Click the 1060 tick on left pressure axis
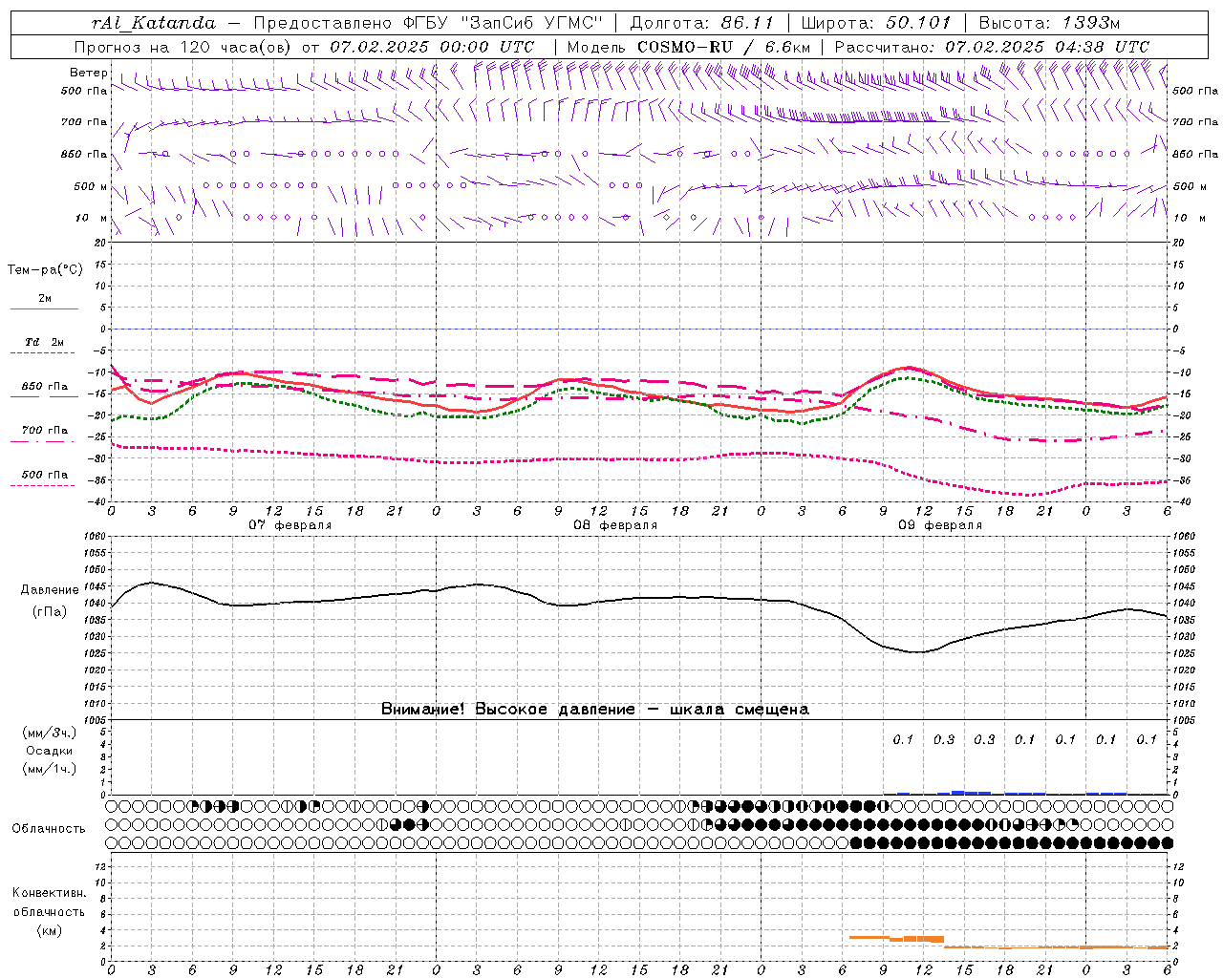Image resolution: width=1223 pixels, height=978 pixels. click(x=94, y=537)
